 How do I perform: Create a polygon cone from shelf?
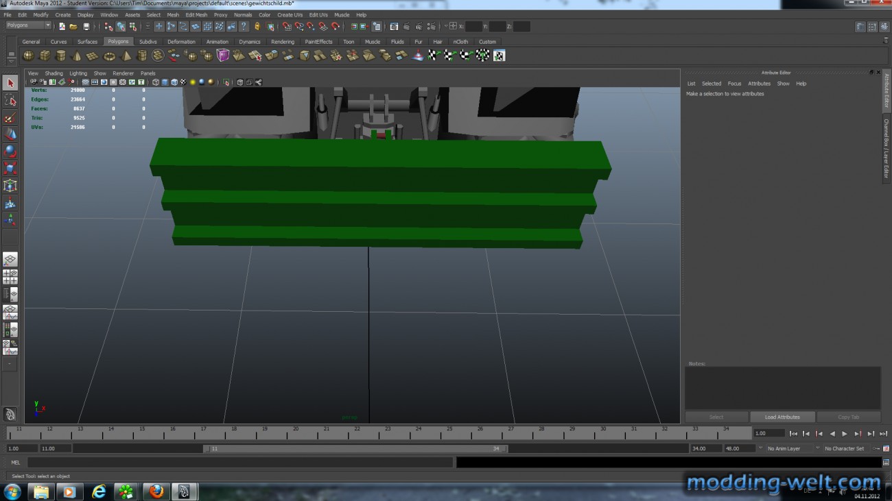click(x=76, y=56)
